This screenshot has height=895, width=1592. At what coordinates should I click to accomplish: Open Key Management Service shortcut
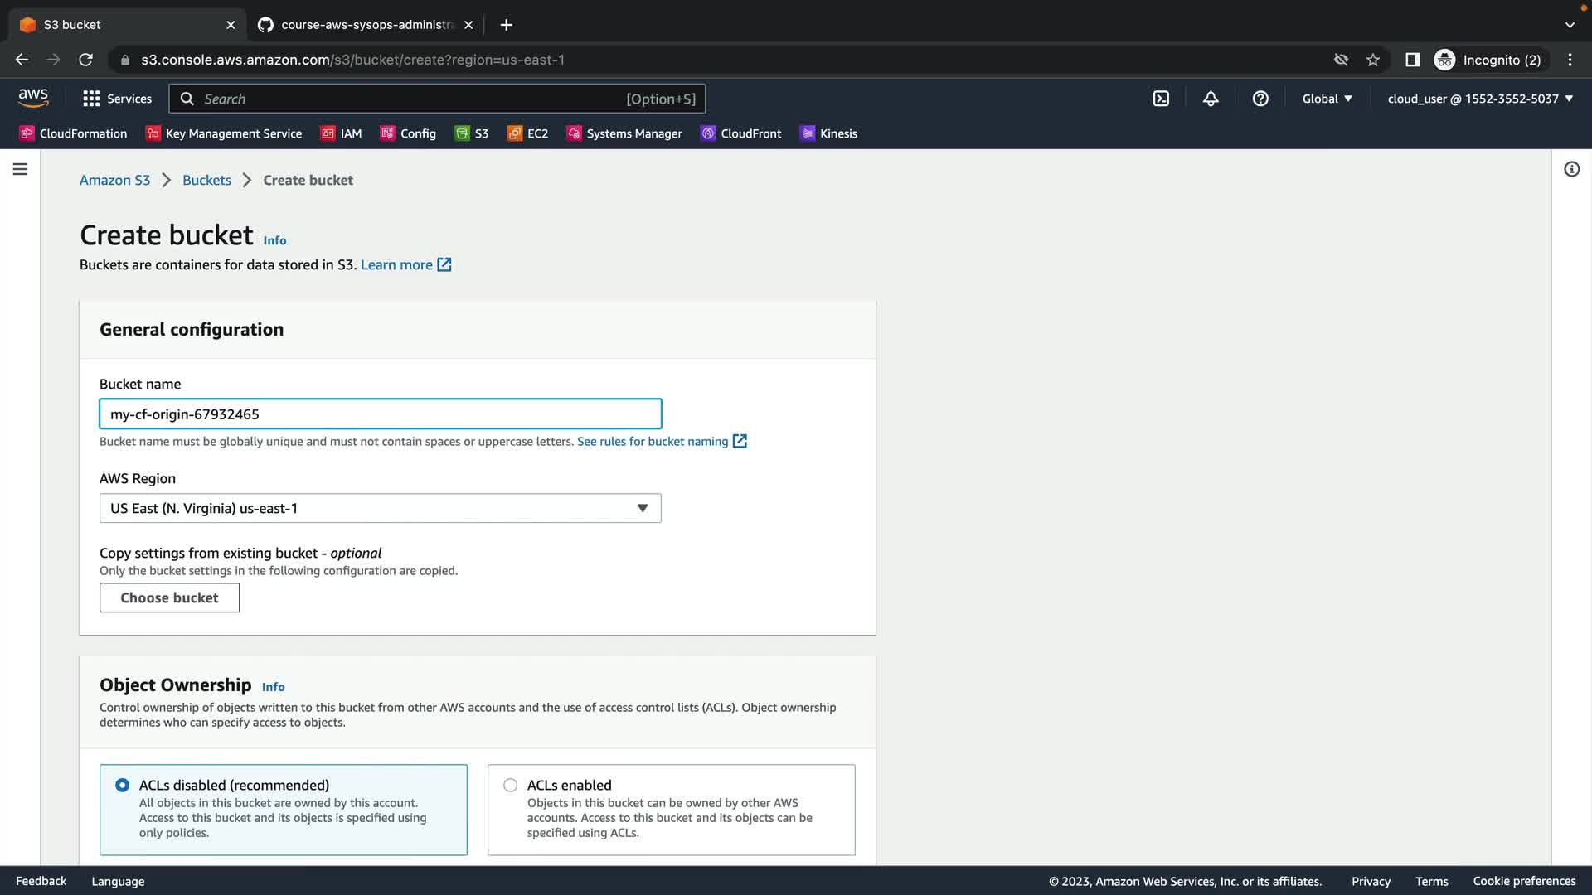coord(223,133)
